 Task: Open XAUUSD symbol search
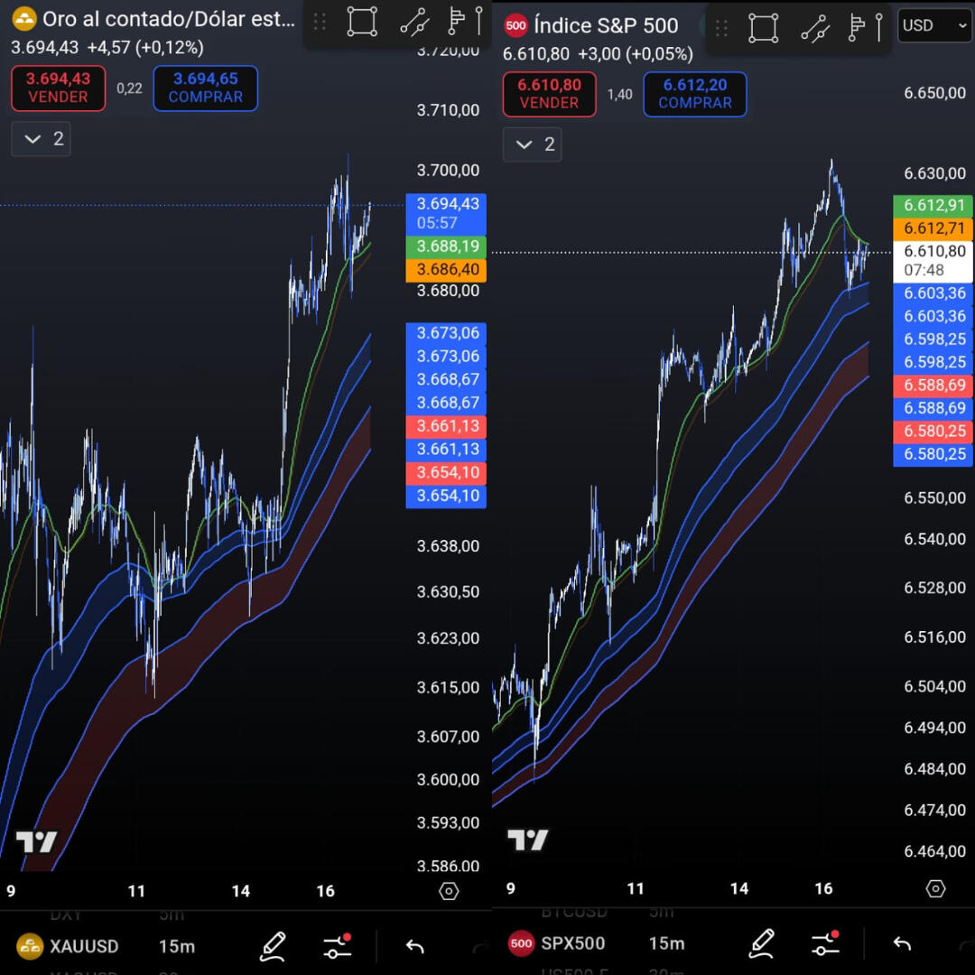[x=84, y=946]
